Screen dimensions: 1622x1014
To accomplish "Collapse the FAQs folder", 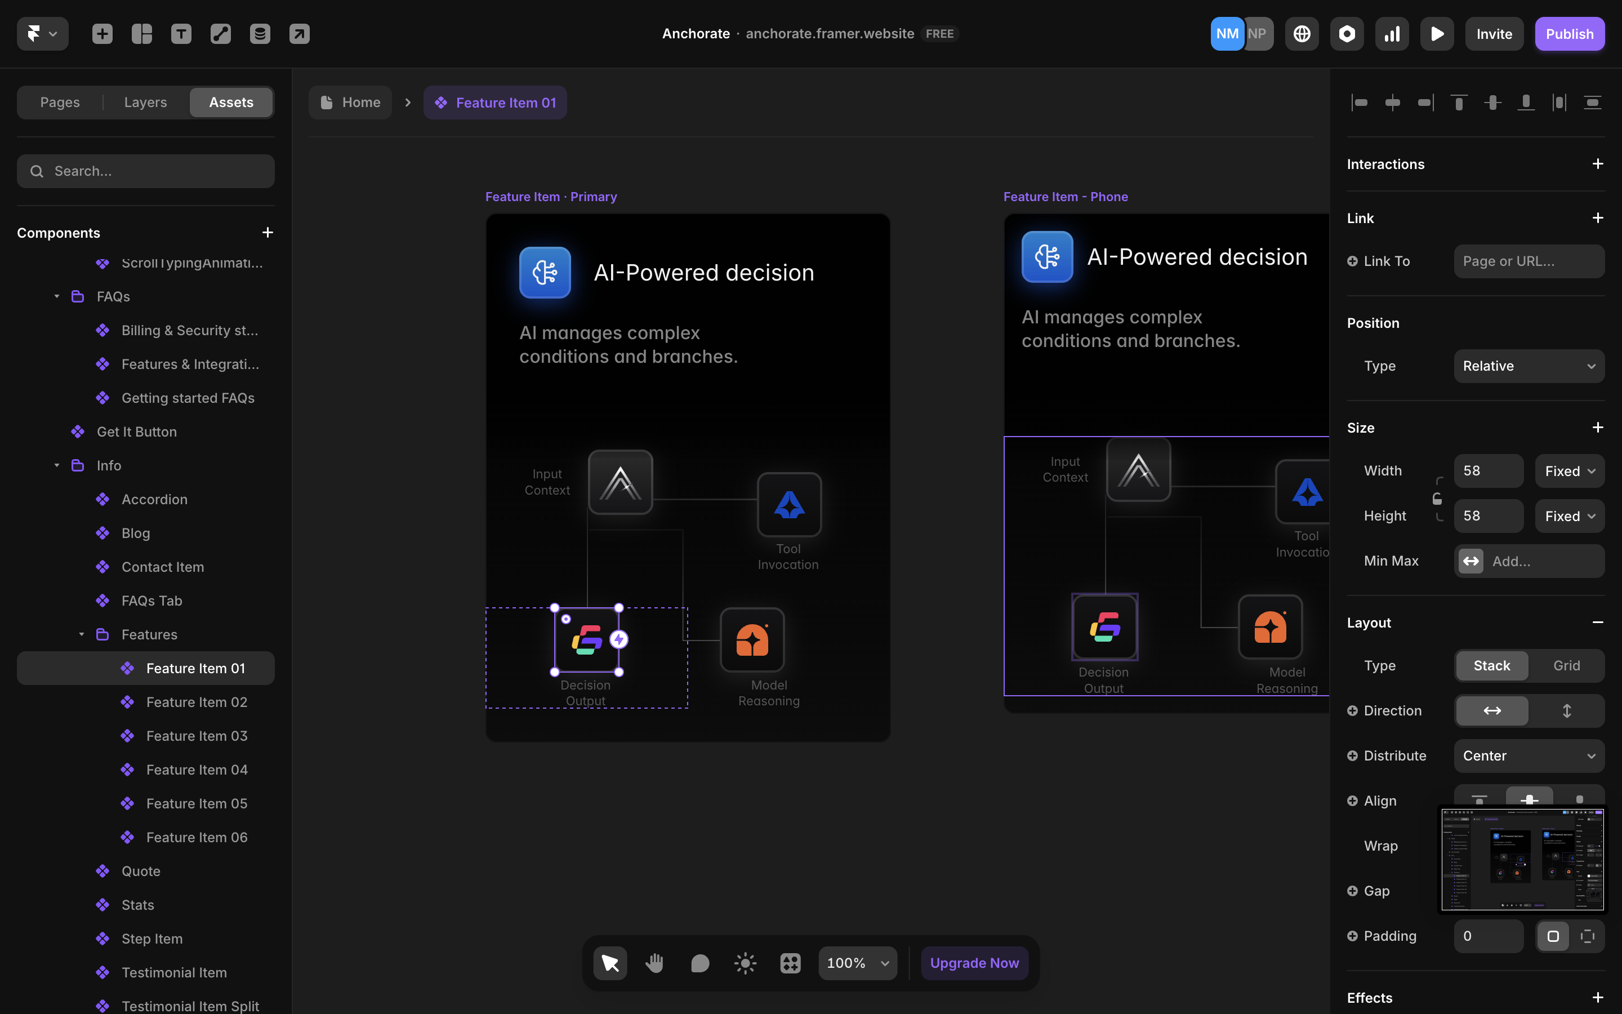I will (57, 296).
